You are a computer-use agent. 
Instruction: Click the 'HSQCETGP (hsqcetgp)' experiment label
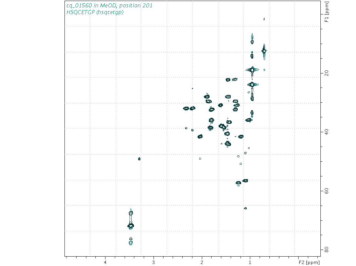(95, 12)
